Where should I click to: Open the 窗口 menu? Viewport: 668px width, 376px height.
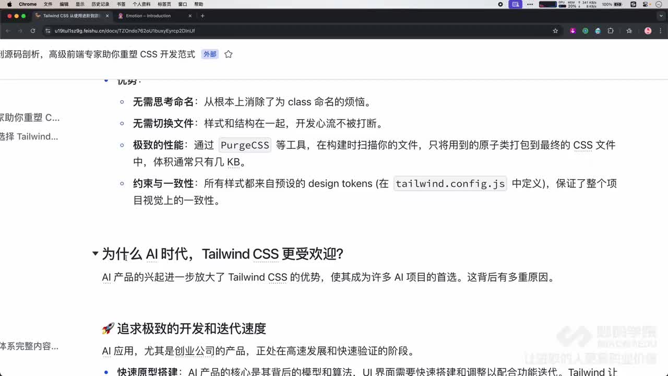coord(183,4)
